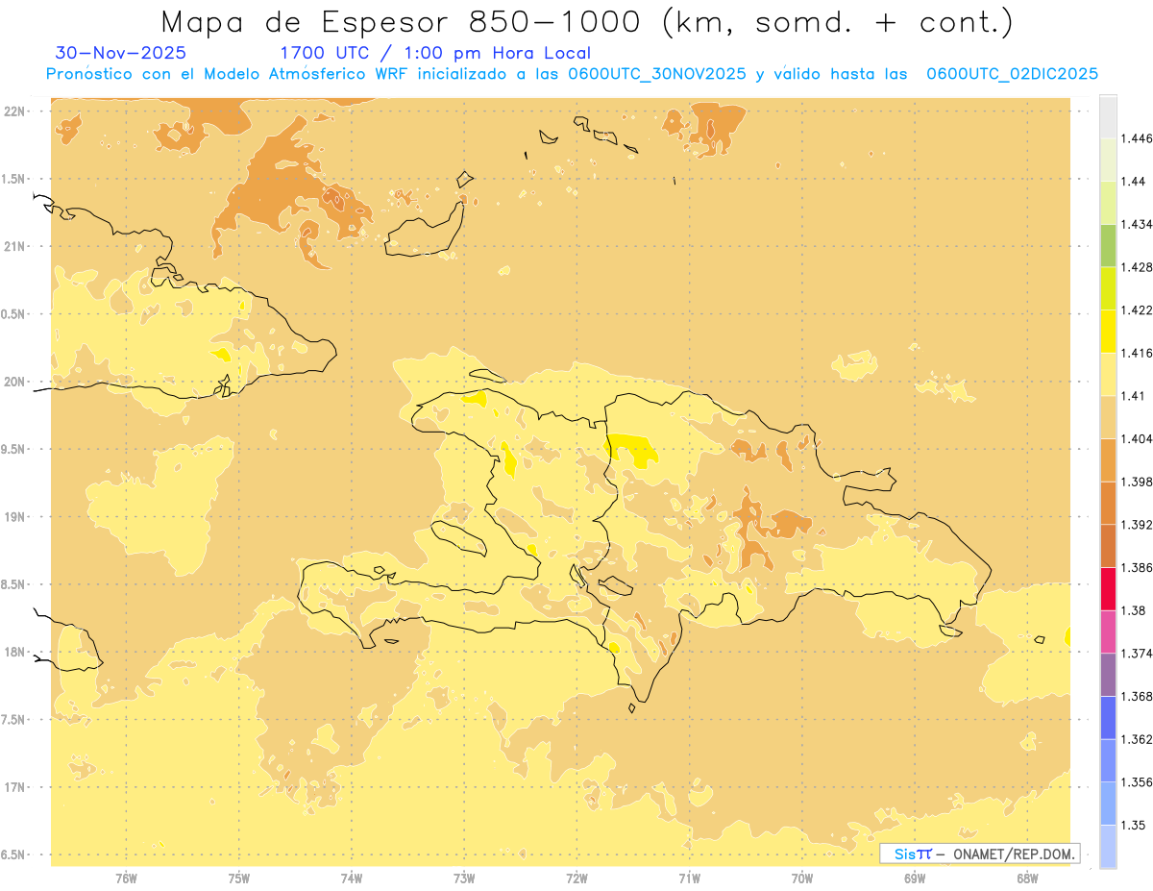Select the bright yellow swatch between 1.416 and 1.422

click(x=1108, y=332)
